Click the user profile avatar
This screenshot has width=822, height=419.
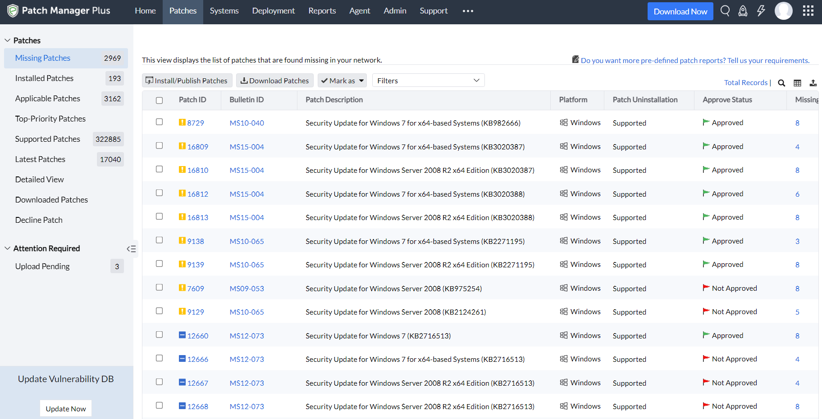[x=783, y=11]
